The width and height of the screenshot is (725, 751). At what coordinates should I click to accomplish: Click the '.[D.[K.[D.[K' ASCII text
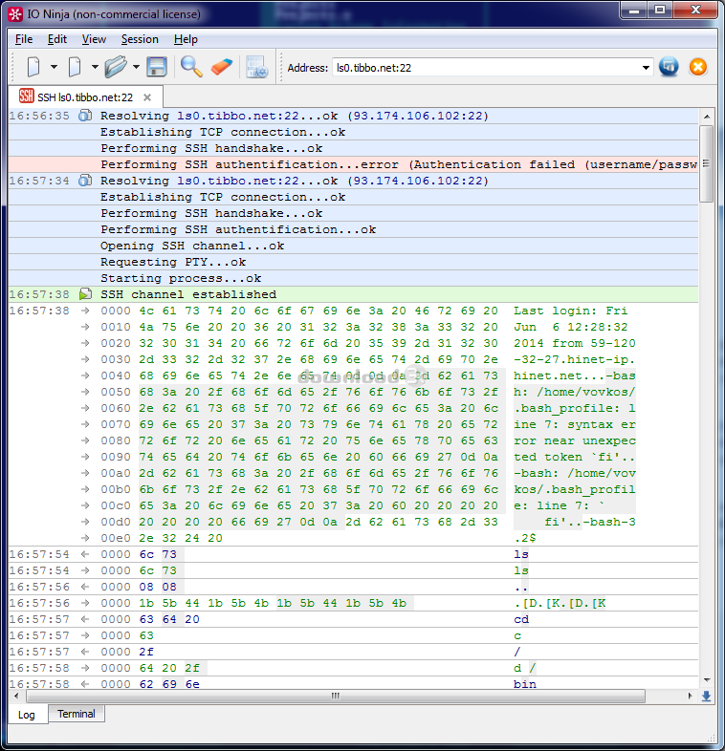tap(560, 603)
